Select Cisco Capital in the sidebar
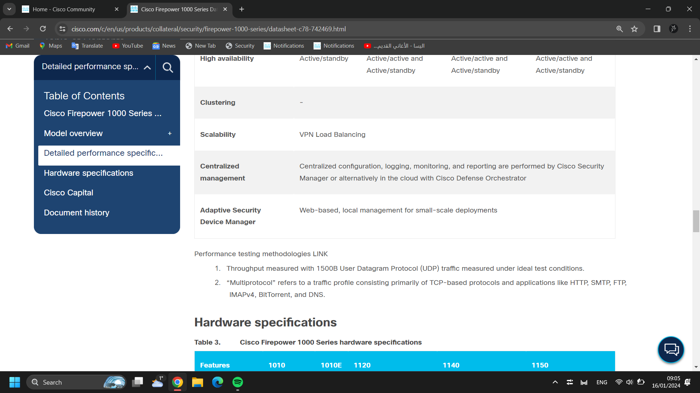The width and height of the screenshot is (700, 393). [68, 192]
